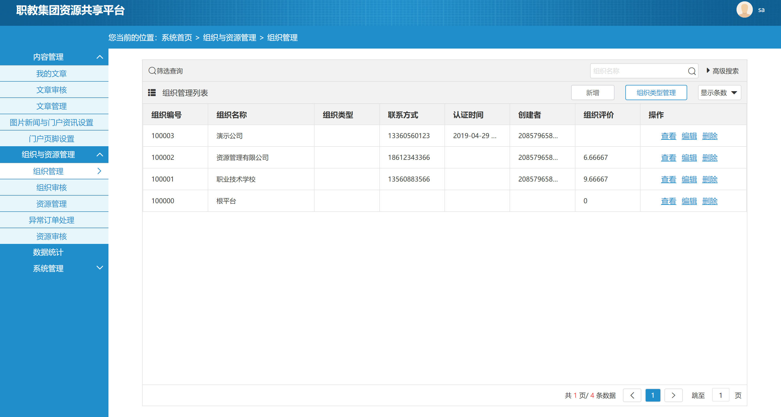Expand the 系统管理 menu section
The width and height of the screenshot is (781, 417).
click(x=100, y=268)
